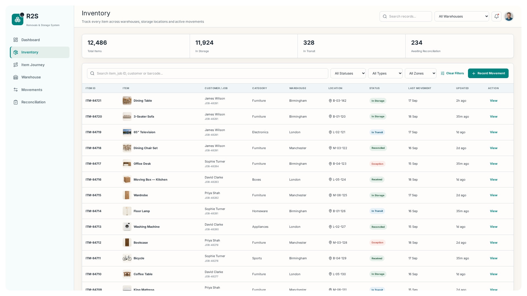Click job ID JOB-48283
This screenshot has width=527, height=296.
211,182
